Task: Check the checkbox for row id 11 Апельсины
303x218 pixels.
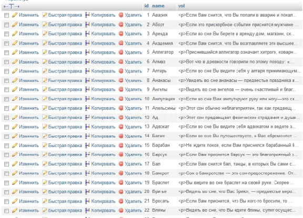Action: click(6, 108)
